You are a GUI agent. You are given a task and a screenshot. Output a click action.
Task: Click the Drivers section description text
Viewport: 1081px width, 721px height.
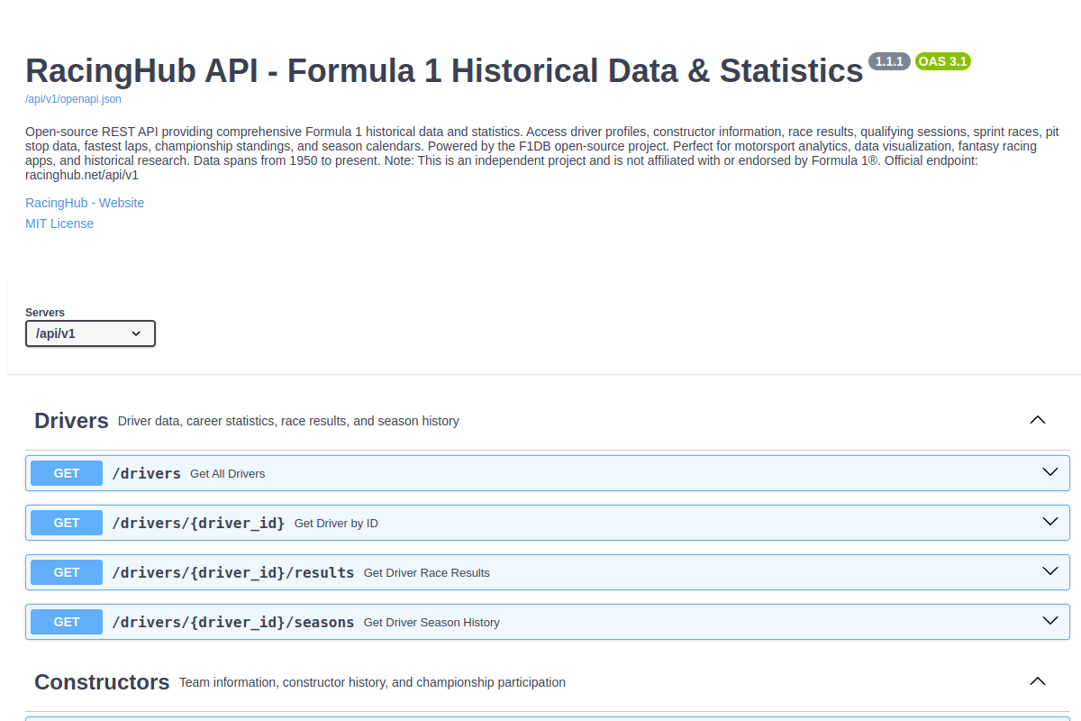pos(288,421)
